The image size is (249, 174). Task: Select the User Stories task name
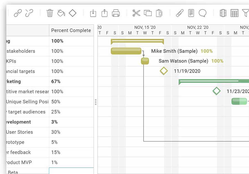coord(20,132)
